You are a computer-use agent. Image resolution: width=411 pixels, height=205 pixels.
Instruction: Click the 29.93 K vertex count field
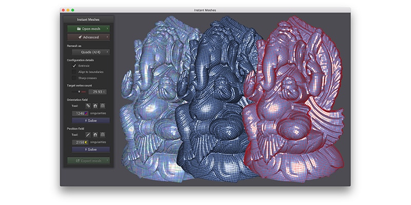click(x=97, y=91)
